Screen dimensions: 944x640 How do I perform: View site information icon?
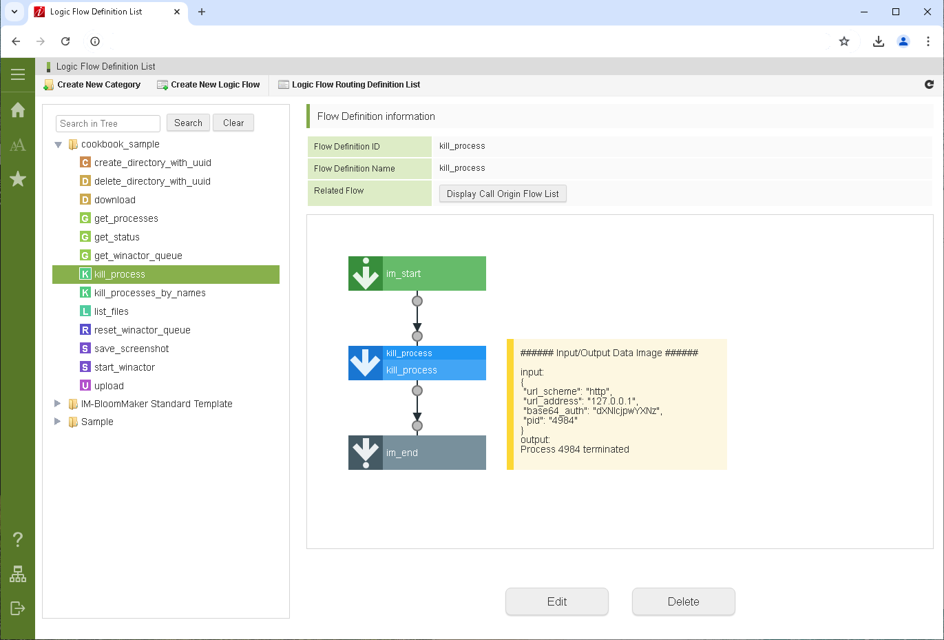point(95,41)
